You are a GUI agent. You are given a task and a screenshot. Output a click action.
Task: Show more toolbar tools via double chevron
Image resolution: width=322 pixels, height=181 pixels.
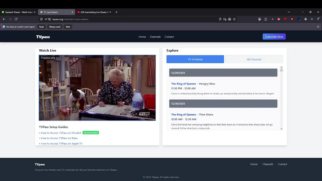[x=312, y=19]
